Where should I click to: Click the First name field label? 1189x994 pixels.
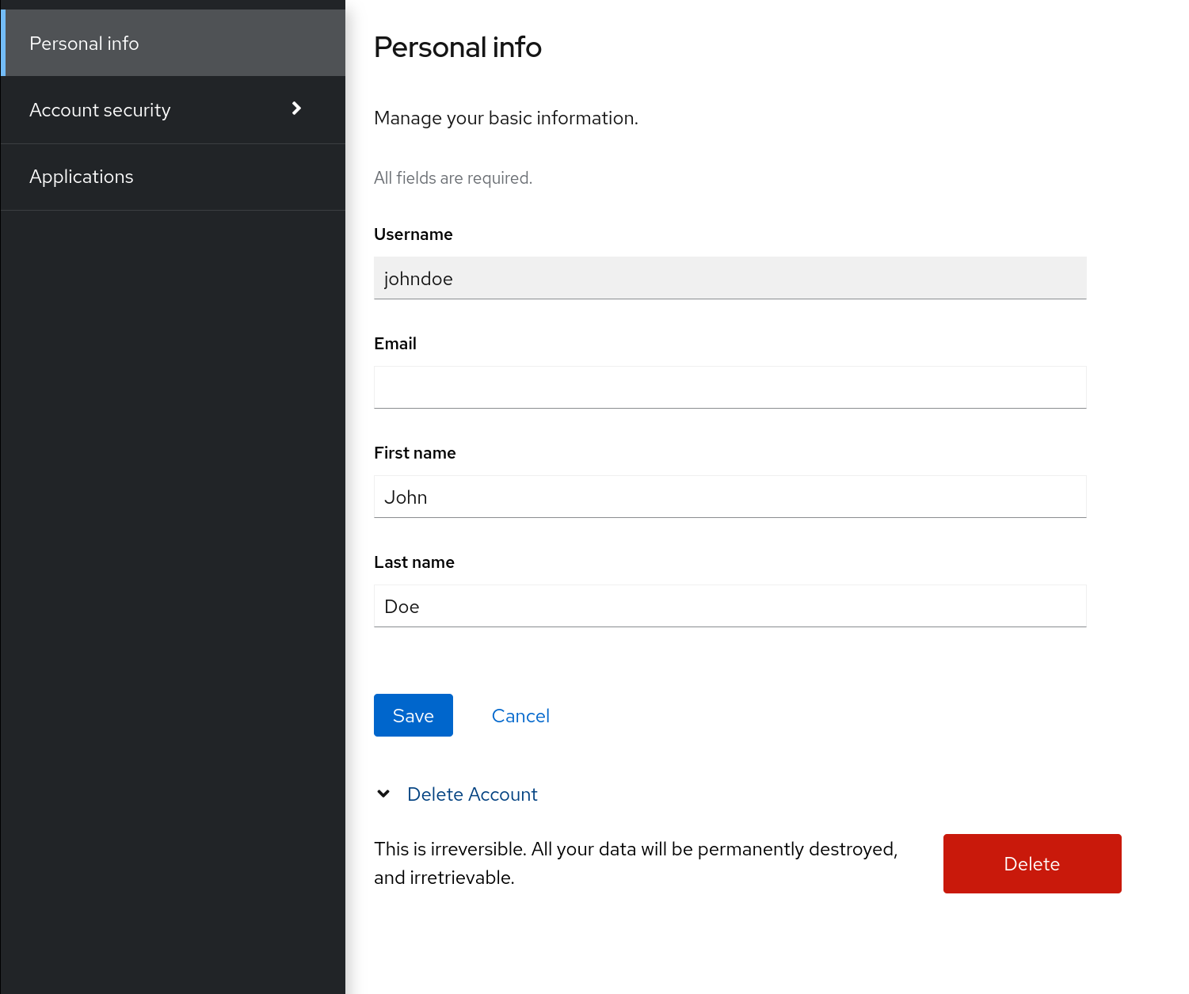coord(415,453)
